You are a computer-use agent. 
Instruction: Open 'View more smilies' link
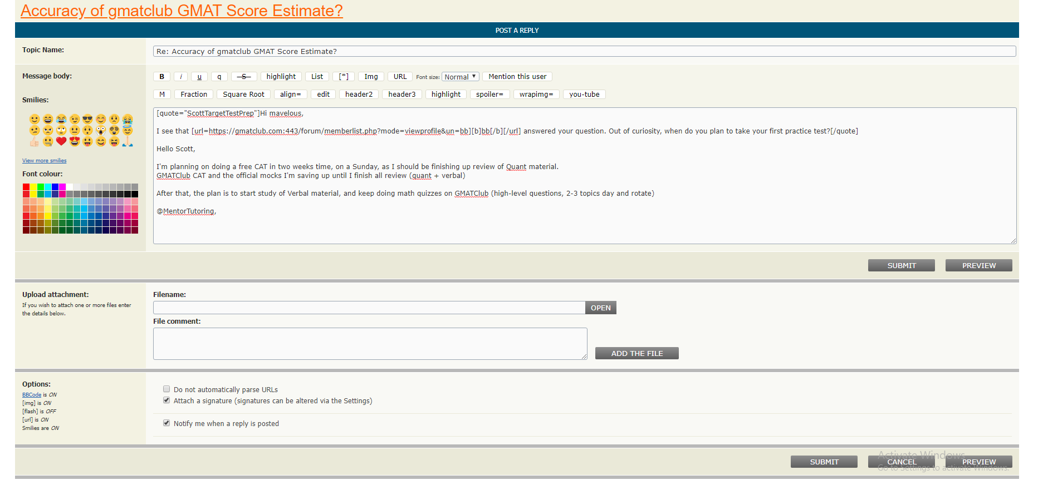coord(44,161)
